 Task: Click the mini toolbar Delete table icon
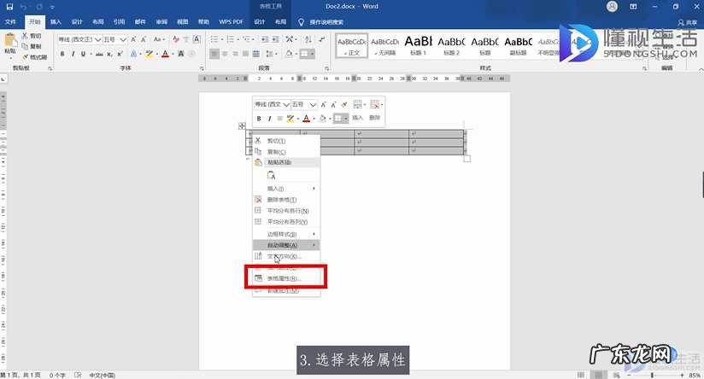pos(375,104)
